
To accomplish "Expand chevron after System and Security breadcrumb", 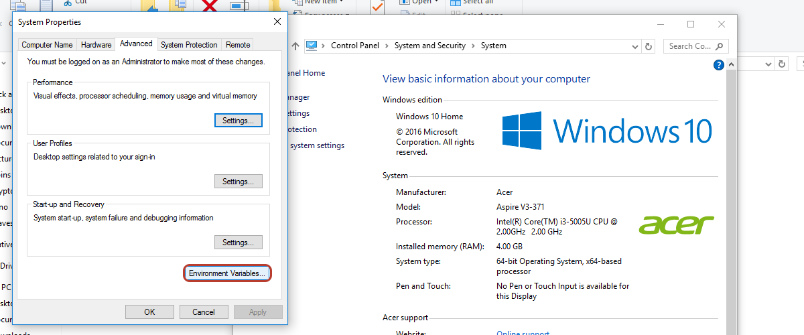I will 473,46.
